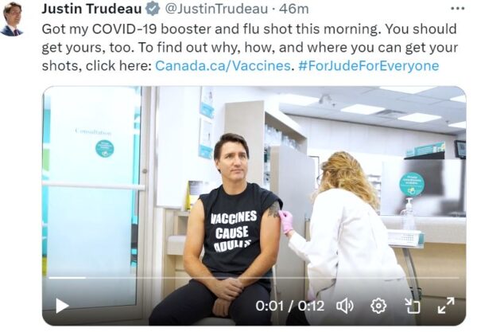This screenshot has height=332, width=477.
Task: Open video settings gear icon
Action: pyautogui.click(x=378, y=306)
